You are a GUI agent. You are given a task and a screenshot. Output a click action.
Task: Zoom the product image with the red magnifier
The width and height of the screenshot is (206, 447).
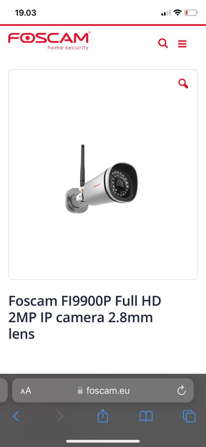(x=183, y=83)
